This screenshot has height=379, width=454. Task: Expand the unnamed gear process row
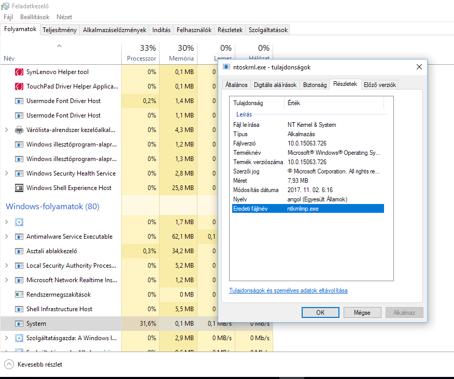pos(7,222)
